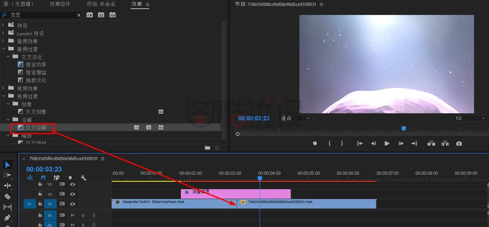This screenshot has height=227, width=489.
Task: Click the delete trash icon in effects panel
Action: [x=217, y=148]
